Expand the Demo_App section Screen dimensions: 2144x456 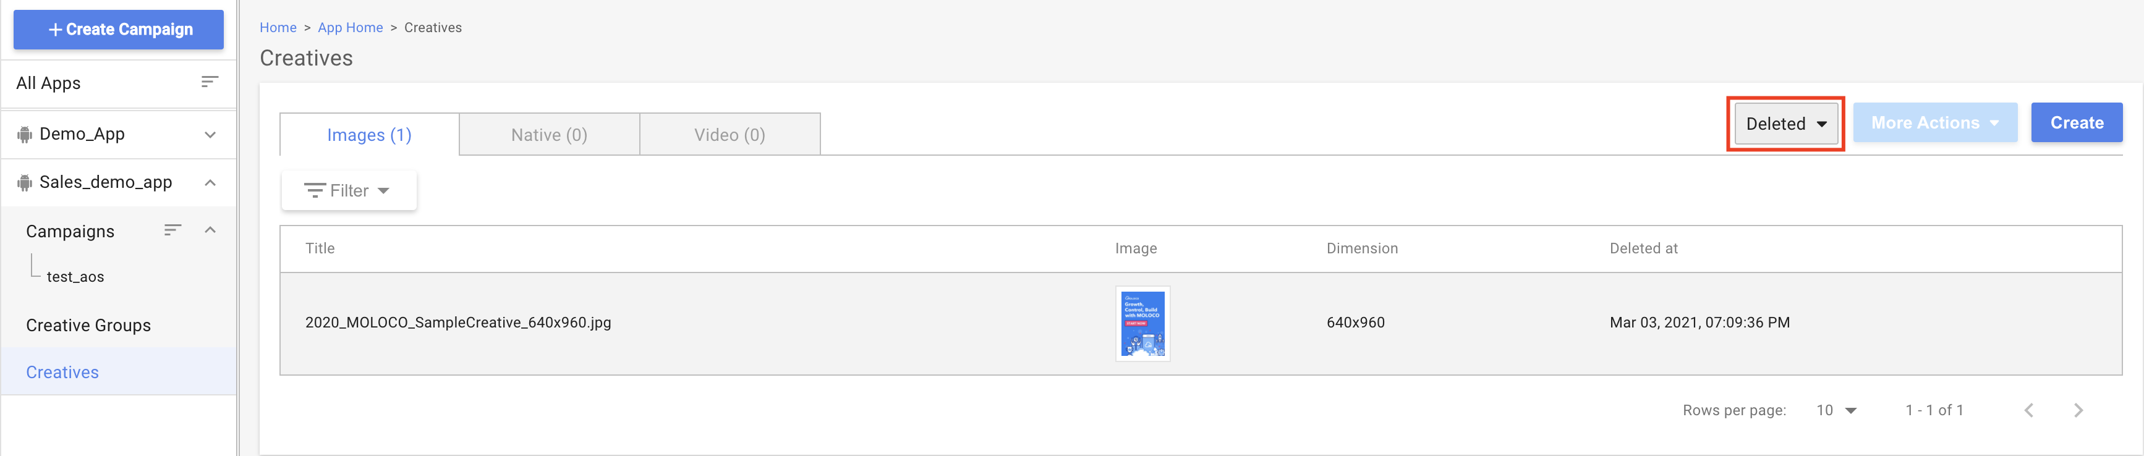pos(211,134)
